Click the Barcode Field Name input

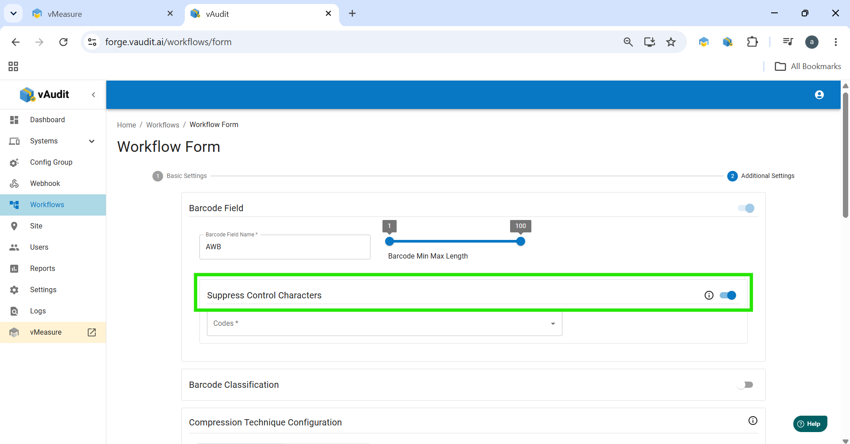pyautogui.click(x=285, y=247)
